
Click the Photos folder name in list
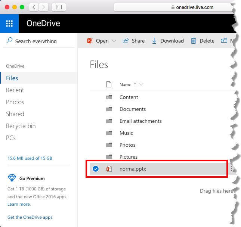(x=127, y=145)
